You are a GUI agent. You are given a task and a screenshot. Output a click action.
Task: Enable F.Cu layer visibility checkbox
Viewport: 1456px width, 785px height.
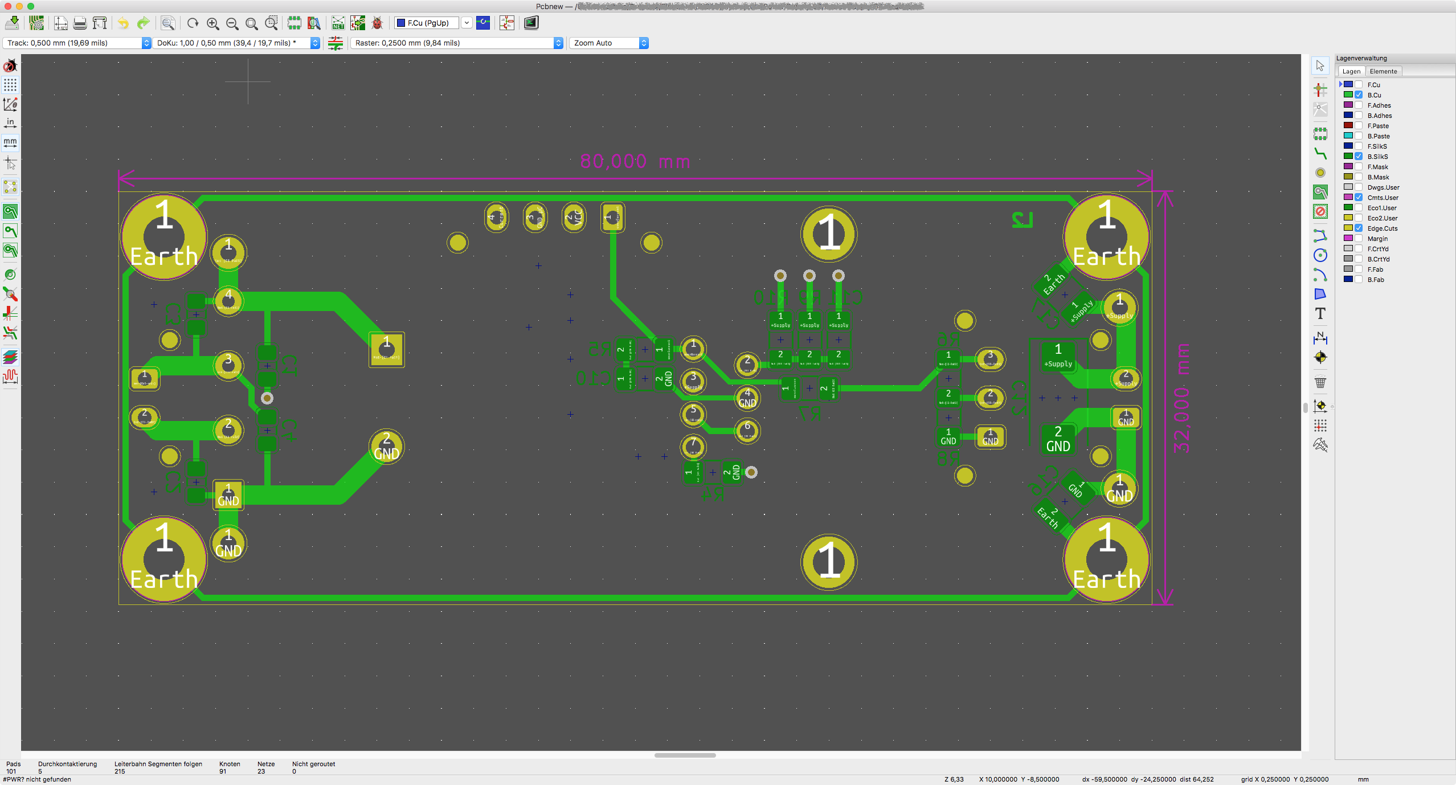(x=1359, y=84)
